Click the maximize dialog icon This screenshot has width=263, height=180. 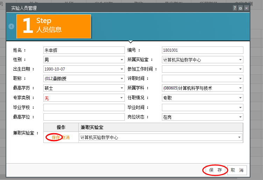(x=241, y=8)
